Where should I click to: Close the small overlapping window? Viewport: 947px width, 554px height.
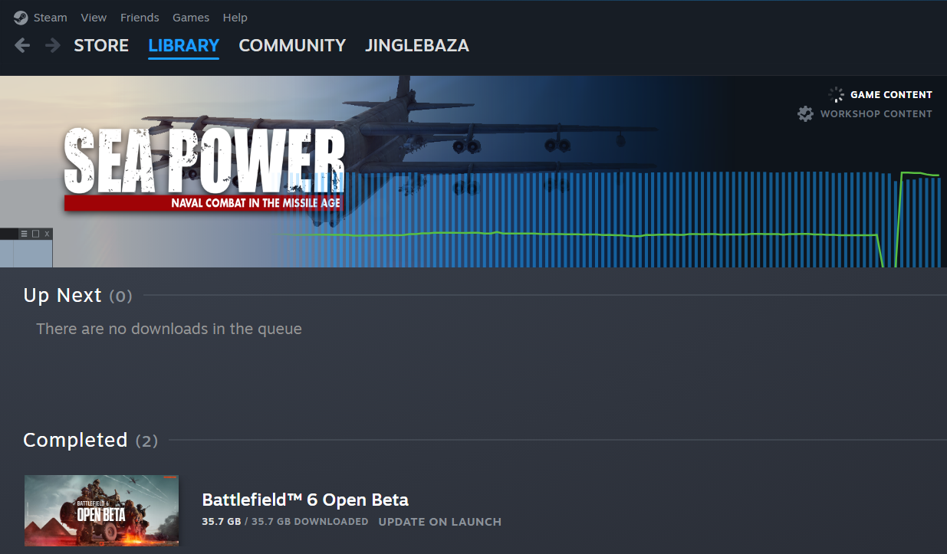[x=47, y=234]
